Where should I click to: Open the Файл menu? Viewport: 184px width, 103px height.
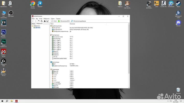tap(33, 19)
